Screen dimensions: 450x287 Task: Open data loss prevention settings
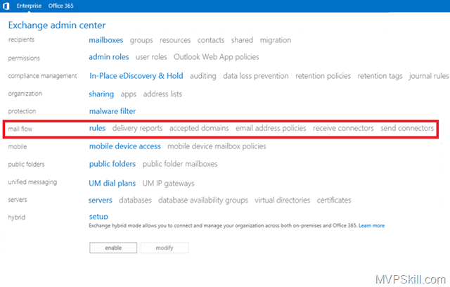point(256,75)
